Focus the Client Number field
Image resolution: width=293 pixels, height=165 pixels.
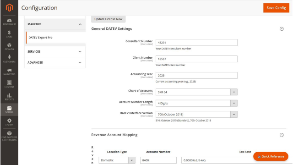pos(196,59)
